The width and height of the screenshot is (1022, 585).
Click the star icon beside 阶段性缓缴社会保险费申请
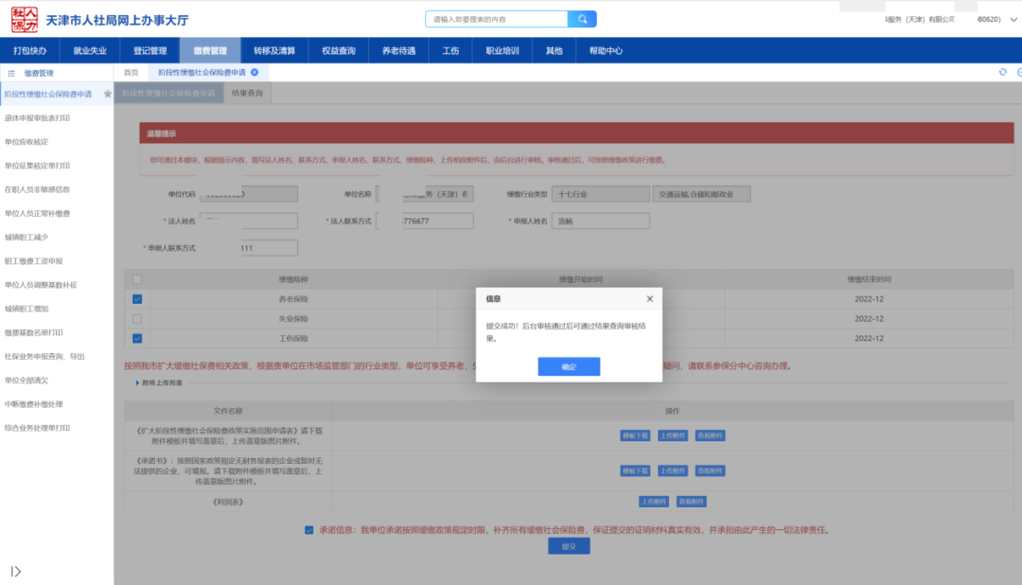[107, 95]
